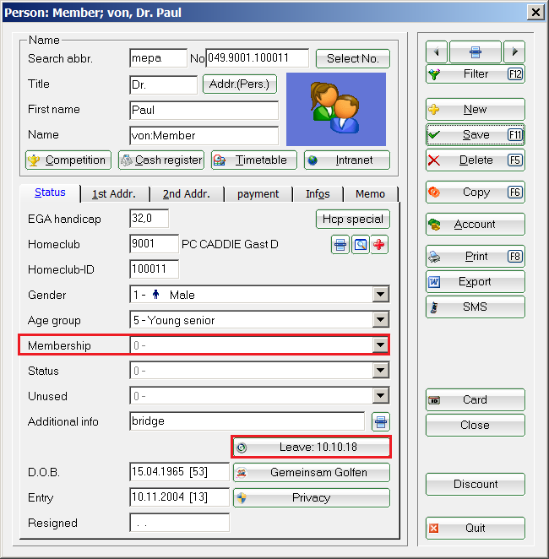Print the person record

(x=476, y=257)
